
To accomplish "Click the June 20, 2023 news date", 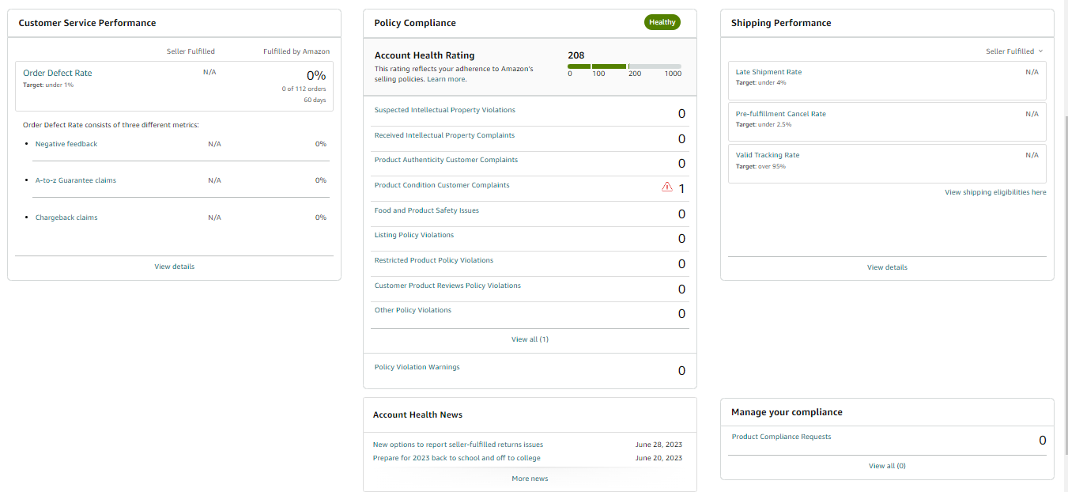I will (x=659, y=458).
